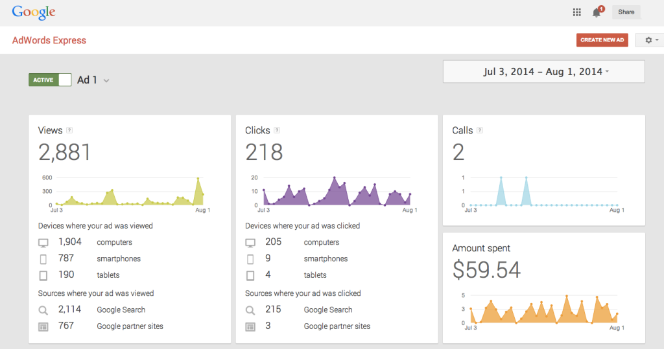Click the orange Amount spent chart
This screenshot has width=664, height=349.
point(543,310)
